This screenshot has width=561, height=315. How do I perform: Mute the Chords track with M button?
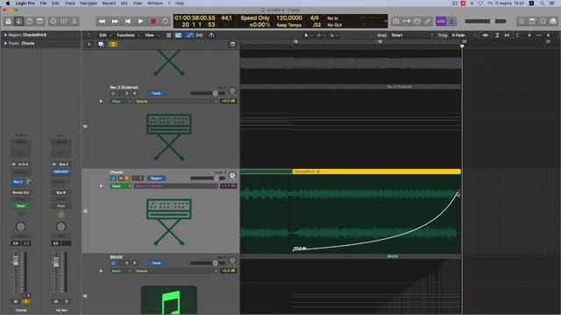point(121,178)
